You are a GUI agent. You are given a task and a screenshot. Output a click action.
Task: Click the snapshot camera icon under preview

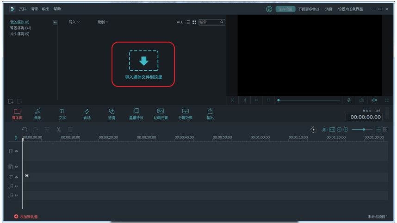(x=361, y=100)
